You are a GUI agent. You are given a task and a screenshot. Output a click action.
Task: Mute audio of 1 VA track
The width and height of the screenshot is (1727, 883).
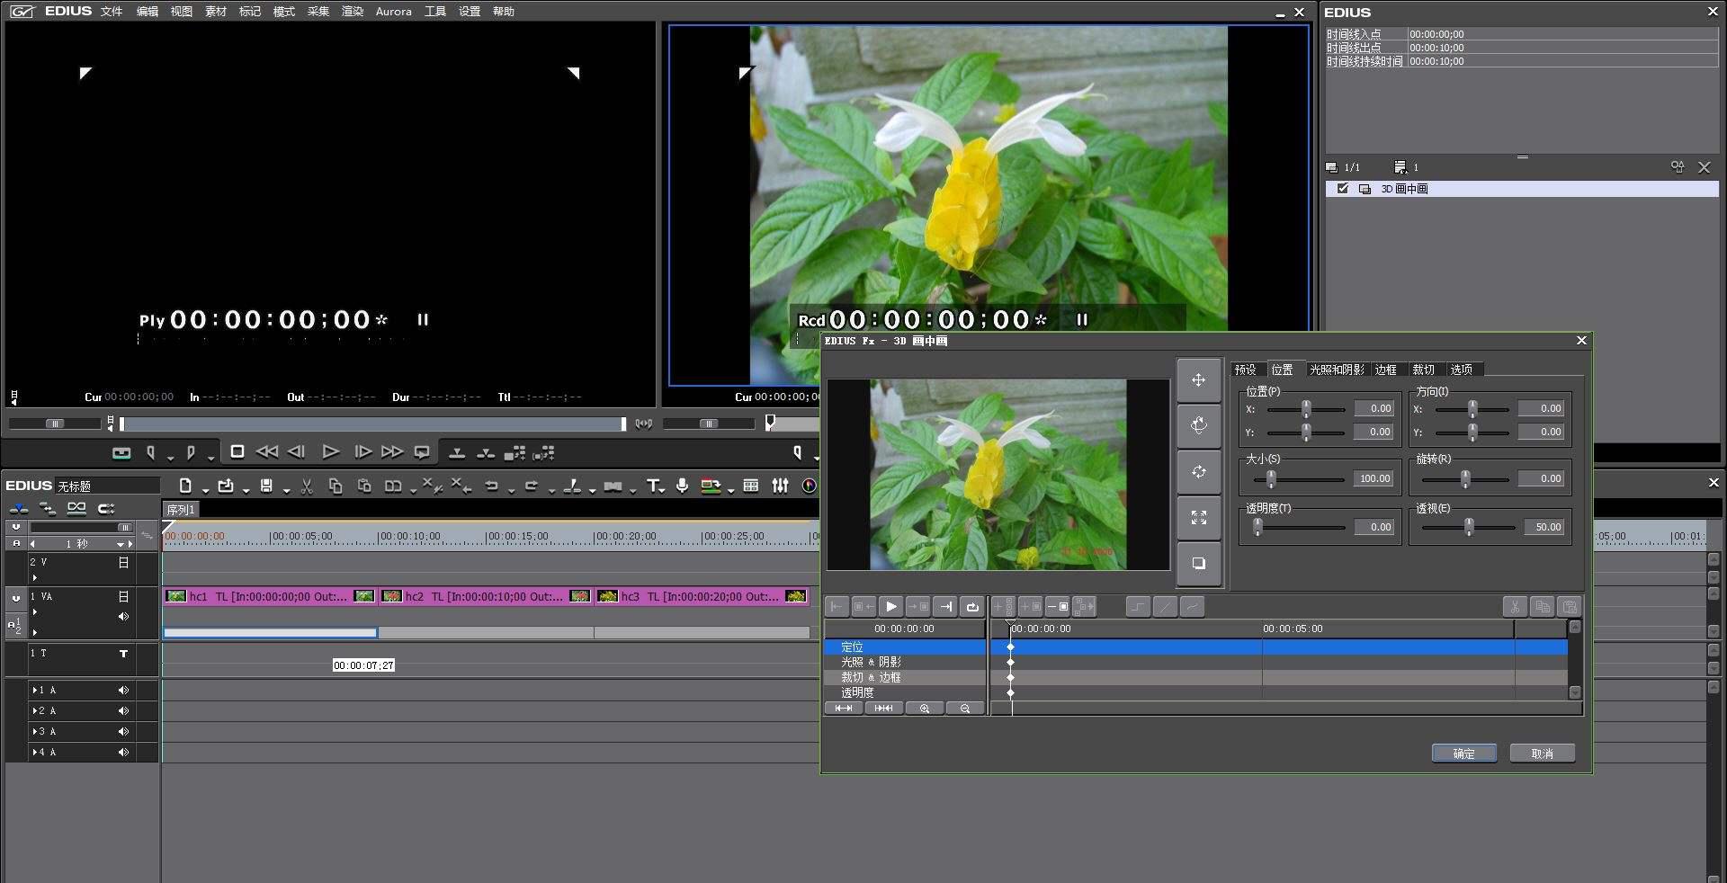(123, 617)
